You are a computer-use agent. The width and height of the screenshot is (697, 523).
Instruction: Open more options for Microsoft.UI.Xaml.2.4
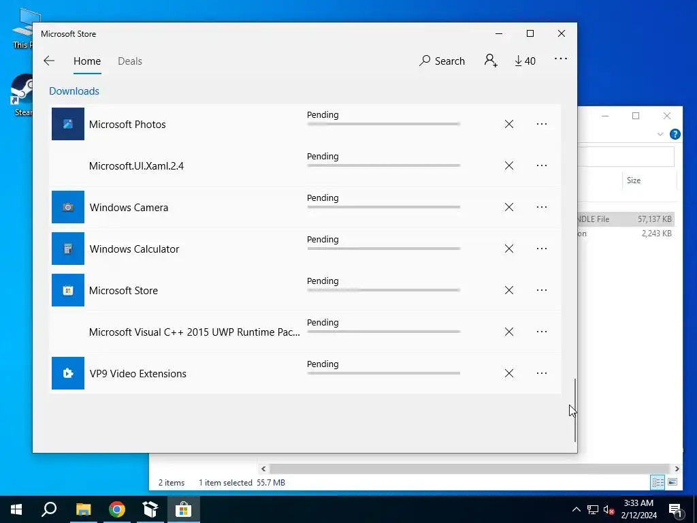(541, 165)
